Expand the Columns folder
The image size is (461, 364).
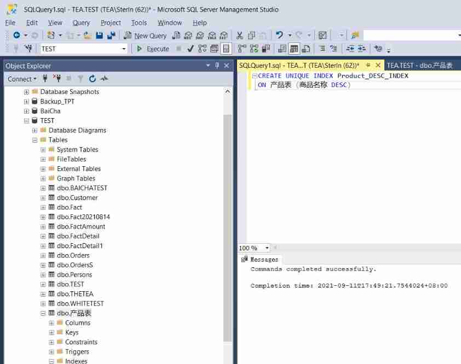(x=51, y=323)
